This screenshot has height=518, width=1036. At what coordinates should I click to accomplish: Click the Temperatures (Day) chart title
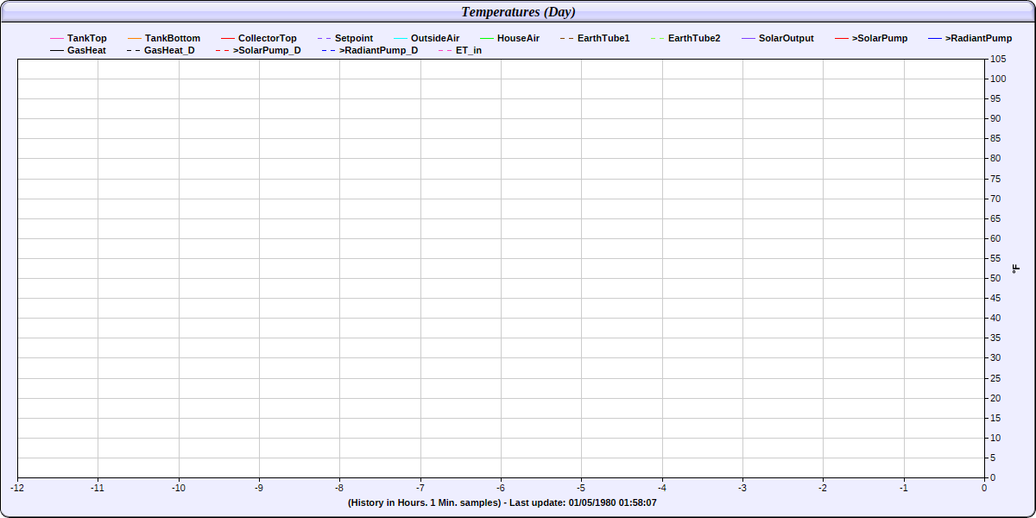pos(518,11)
